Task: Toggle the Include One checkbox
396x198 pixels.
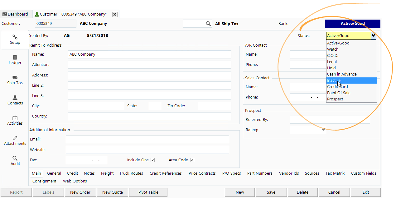Action: [x=152, y=160]
